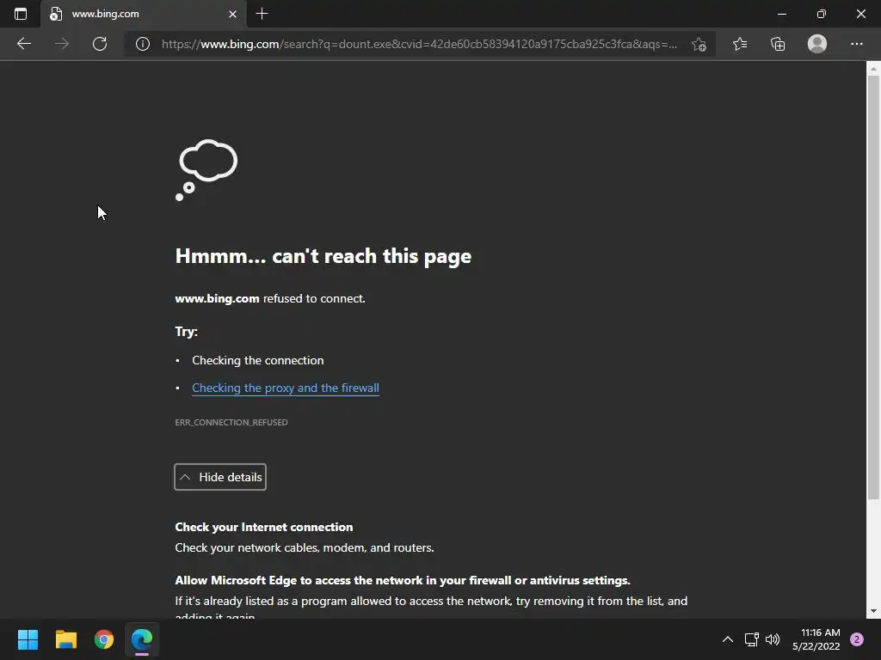Image resolution: width=881 pixels, height=660 pixels.
Task: Minimize the Edge window
Action: pos(782,14)
